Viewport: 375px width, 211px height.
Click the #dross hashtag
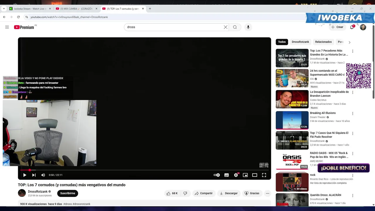pyautogui.click(x=67, y=204)
